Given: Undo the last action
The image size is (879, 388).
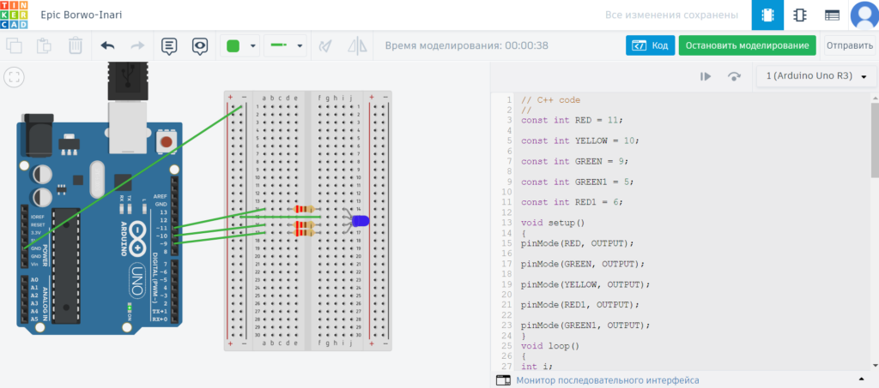Looking at the screenshot, I should coord(107,46).
